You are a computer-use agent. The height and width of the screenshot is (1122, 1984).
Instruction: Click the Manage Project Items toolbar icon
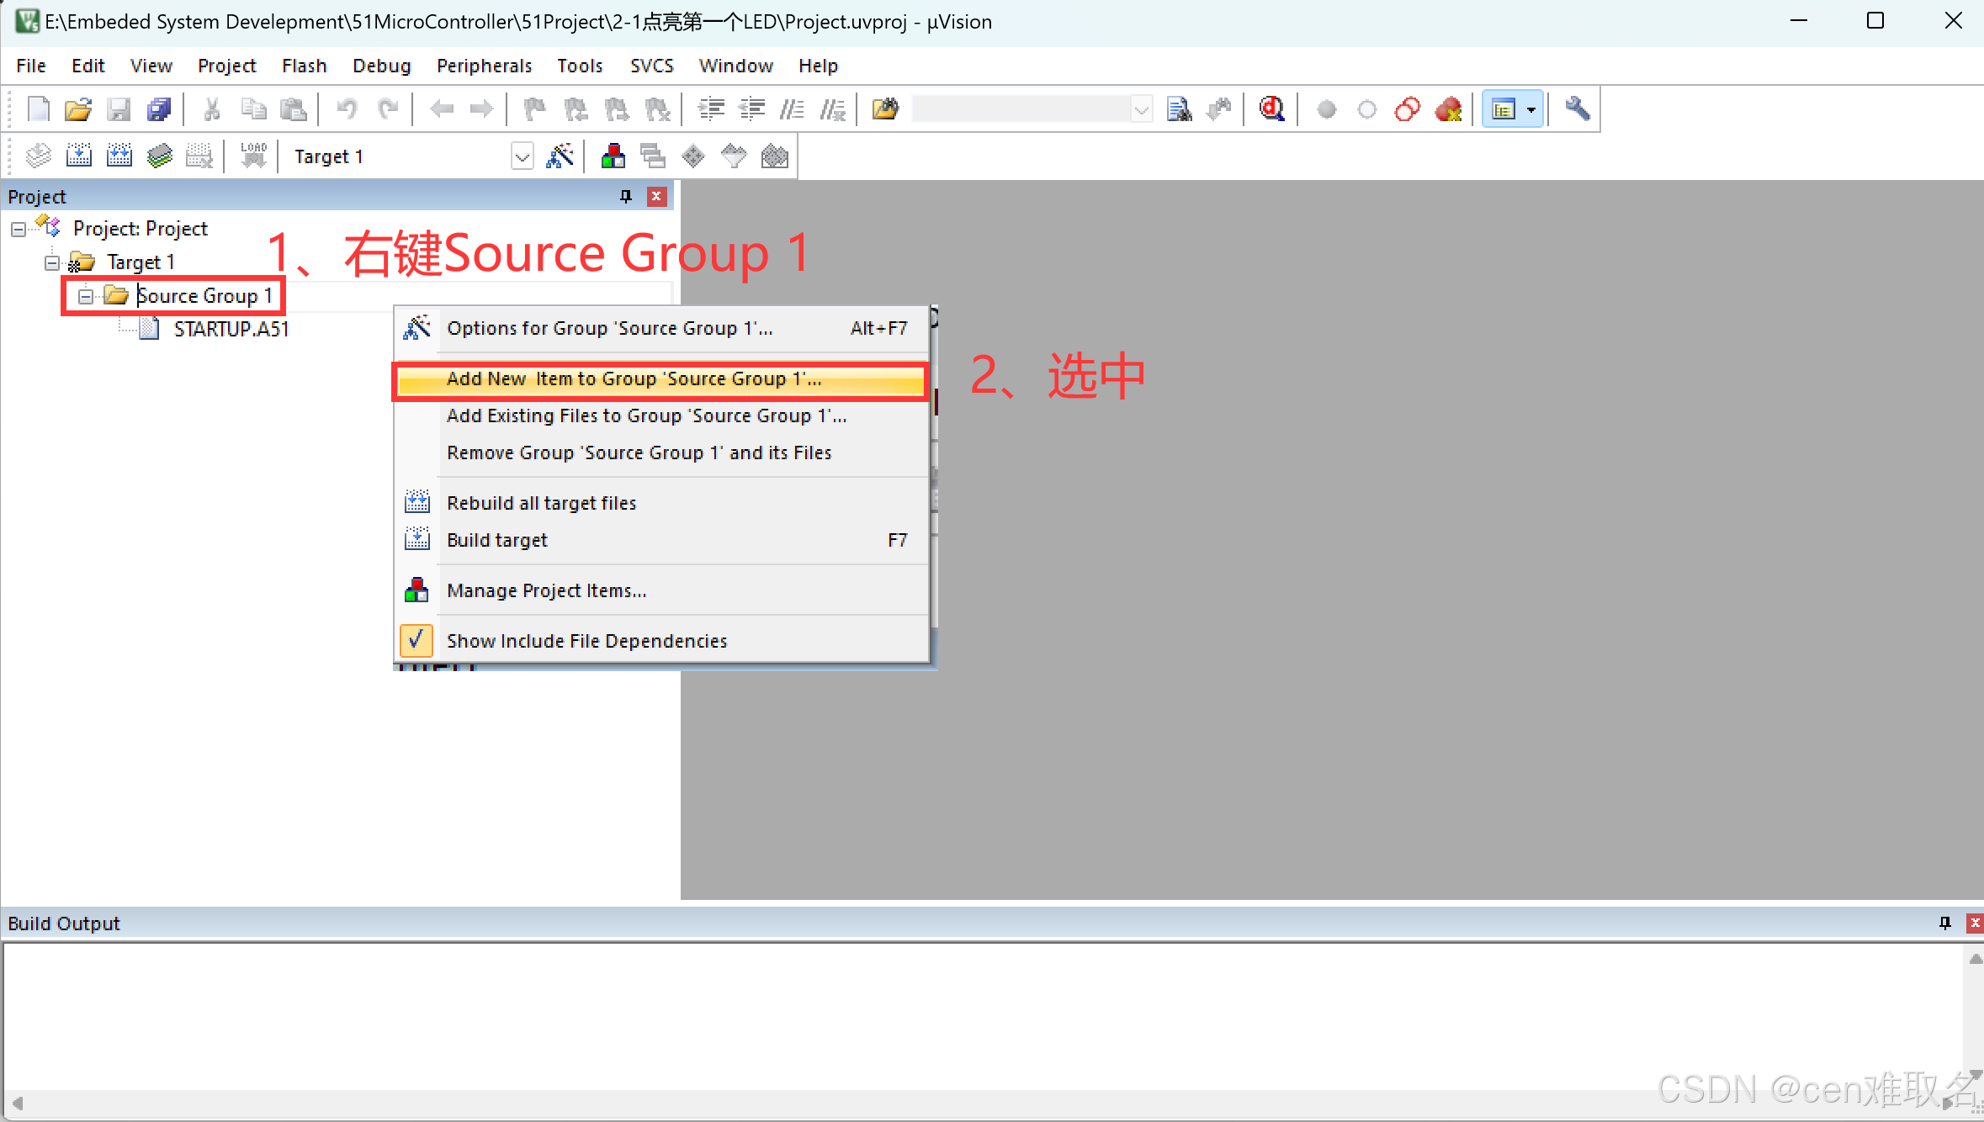[x=613, y=156]
